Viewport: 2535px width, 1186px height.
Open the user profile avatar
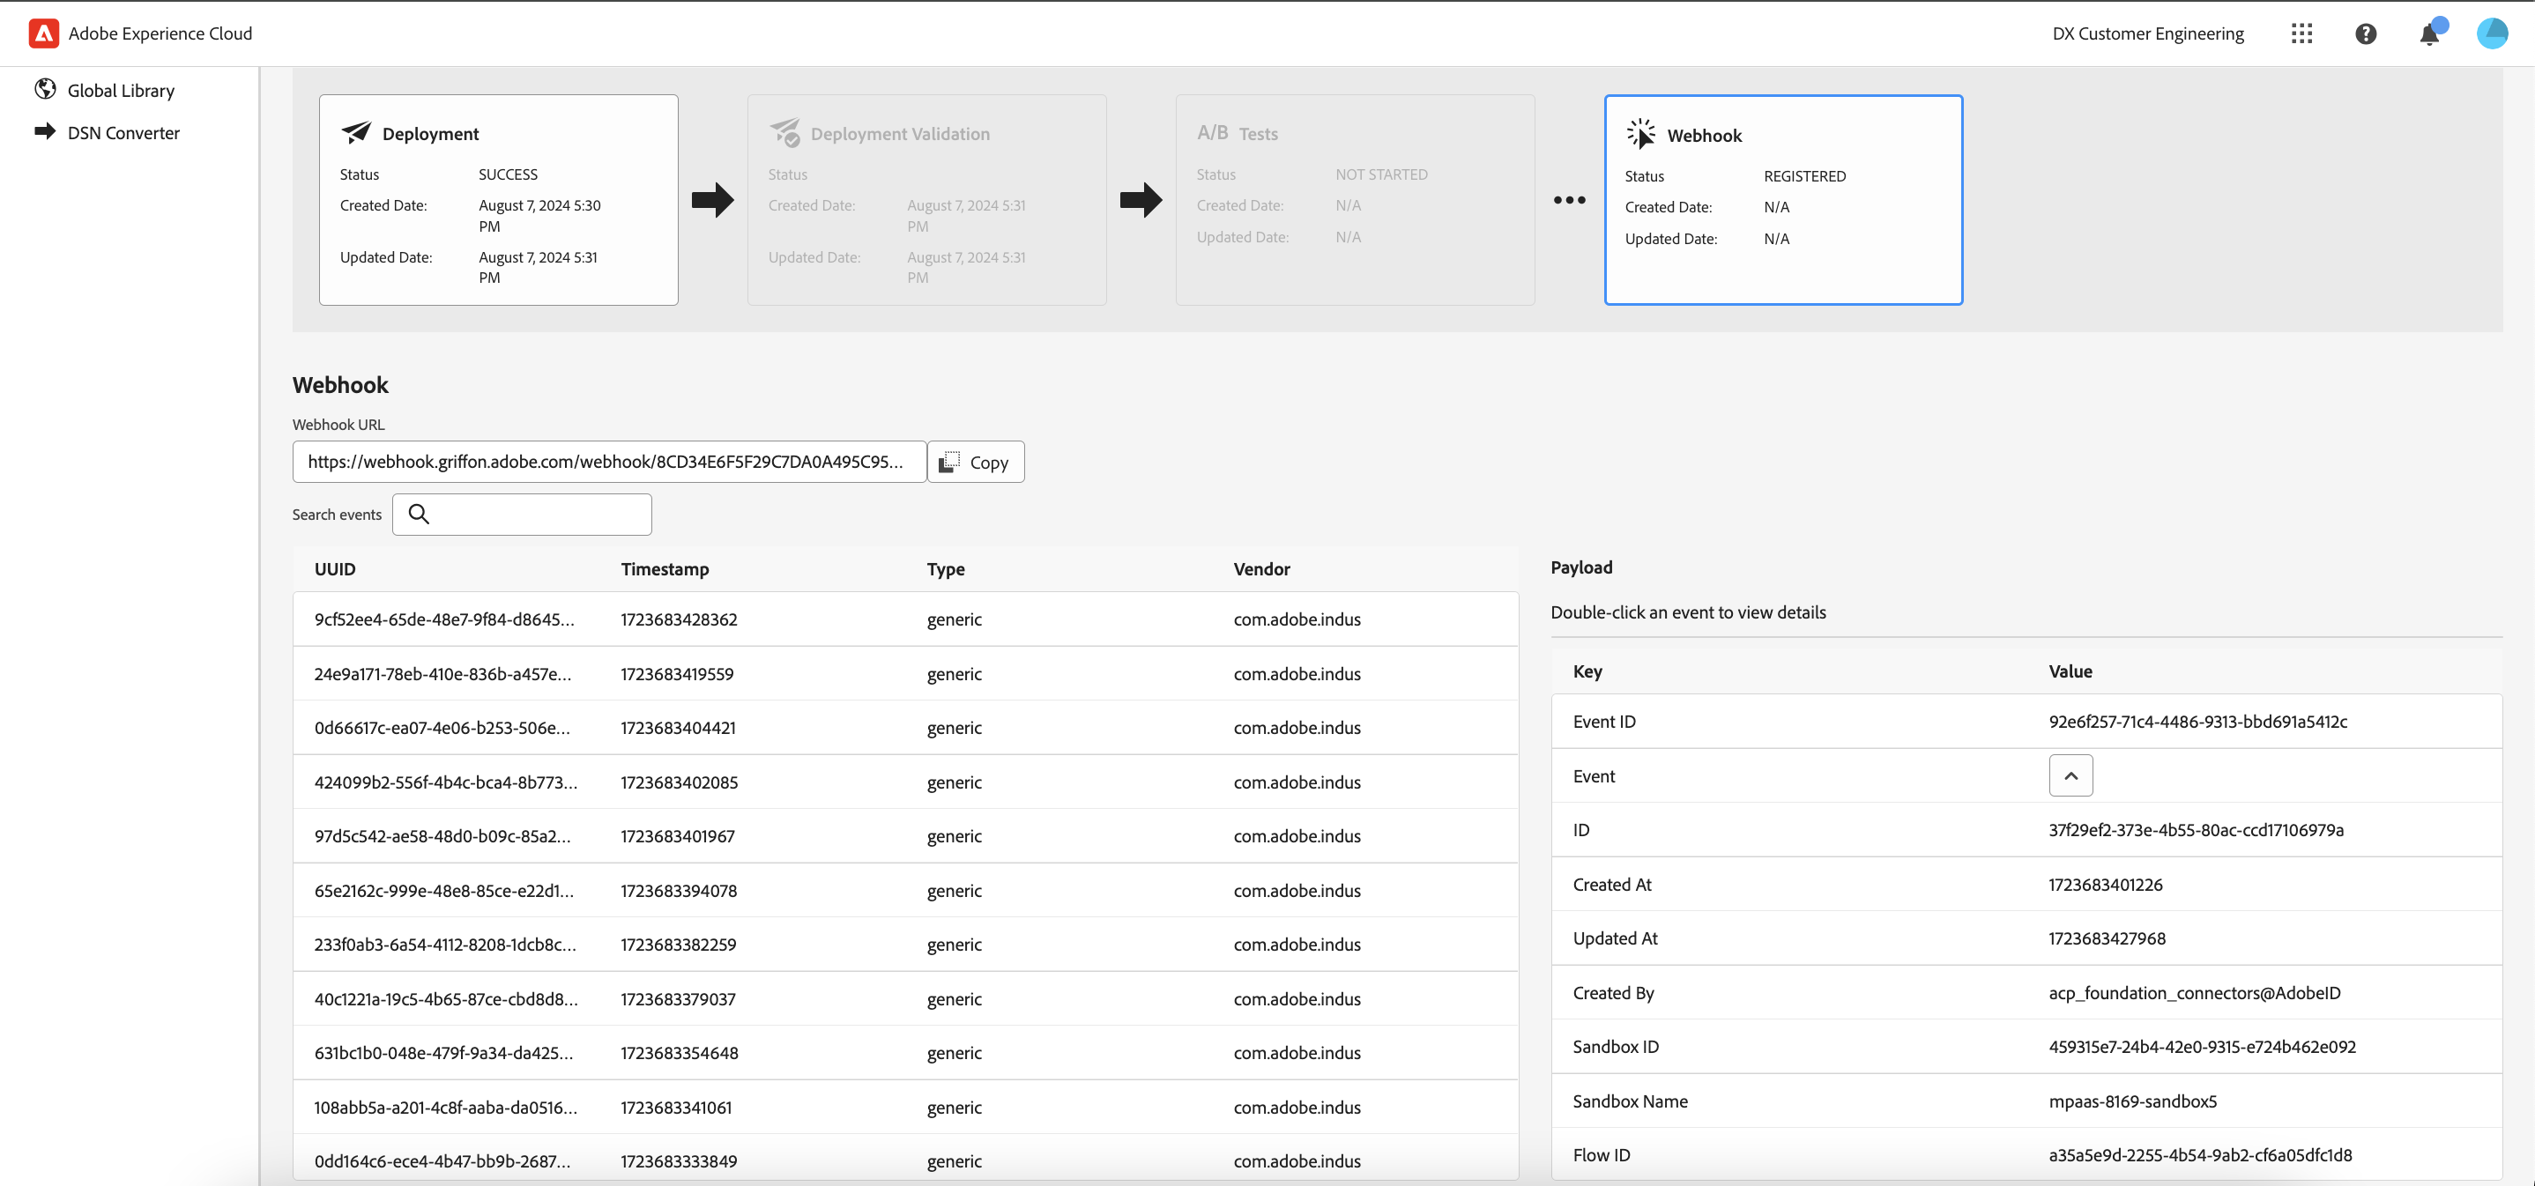click(x=2492, y=33)
